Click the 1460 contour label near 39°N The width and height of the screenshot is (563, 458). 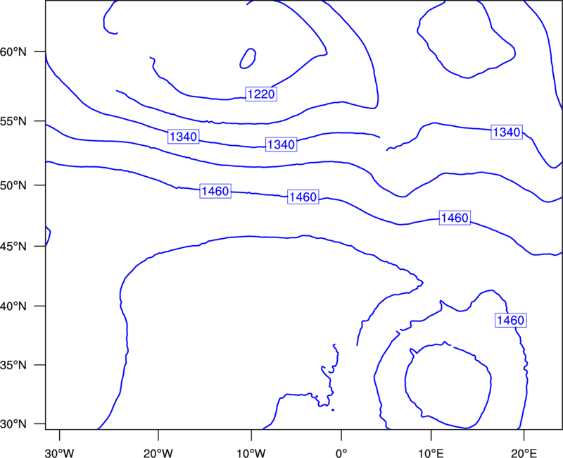[511, 320]
